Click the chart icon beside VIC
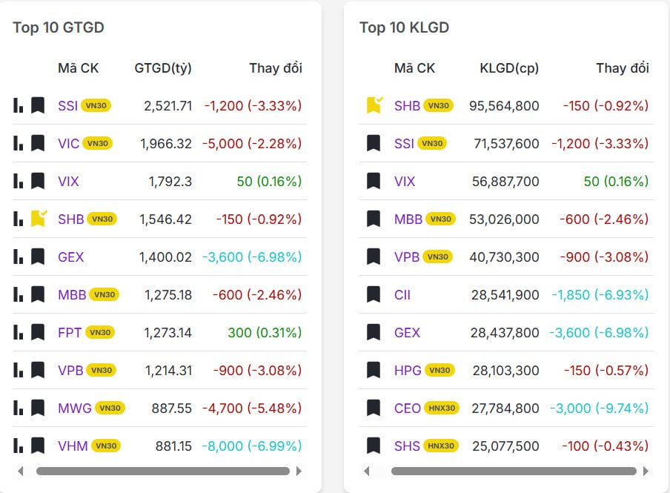Image resolution: width=670 pixels, height=493 pixels. pyautogui.click(x=19, y=143)
